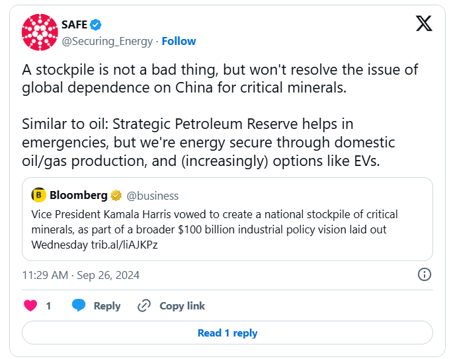Image resolution: width=451 pixels, height=359 pixels.
Task: Click the Bloomberg avatar in quoted post
Action: [38, 195]
